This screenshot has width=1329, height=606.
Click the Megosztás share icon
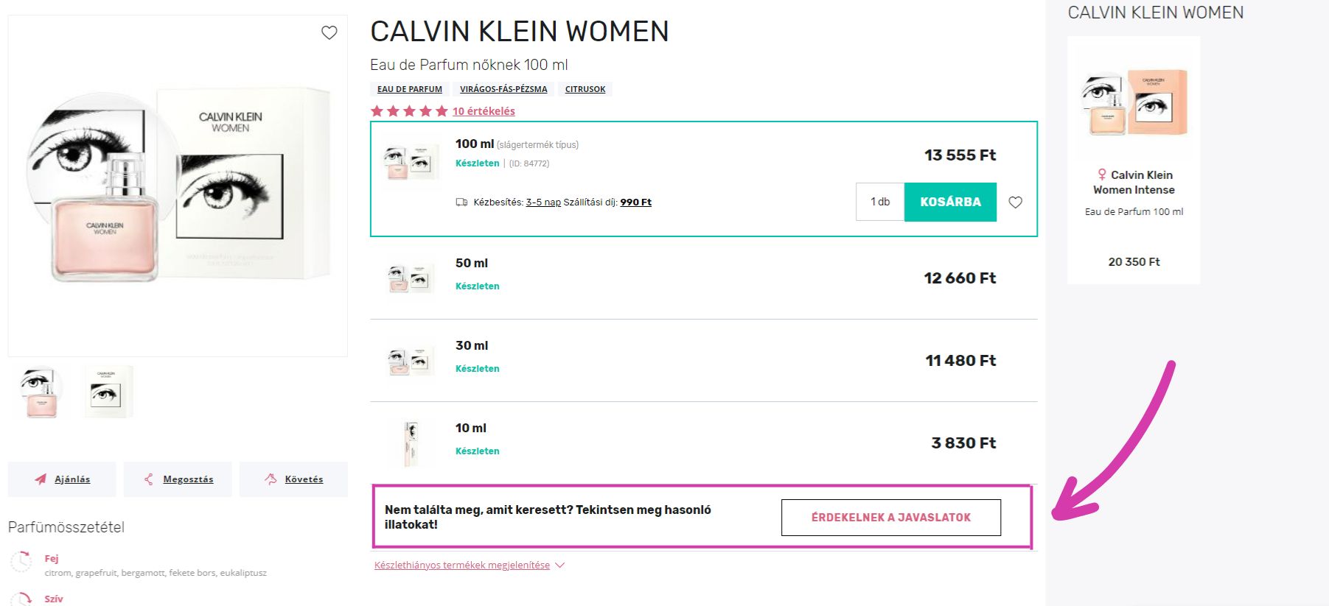(149, 479)
